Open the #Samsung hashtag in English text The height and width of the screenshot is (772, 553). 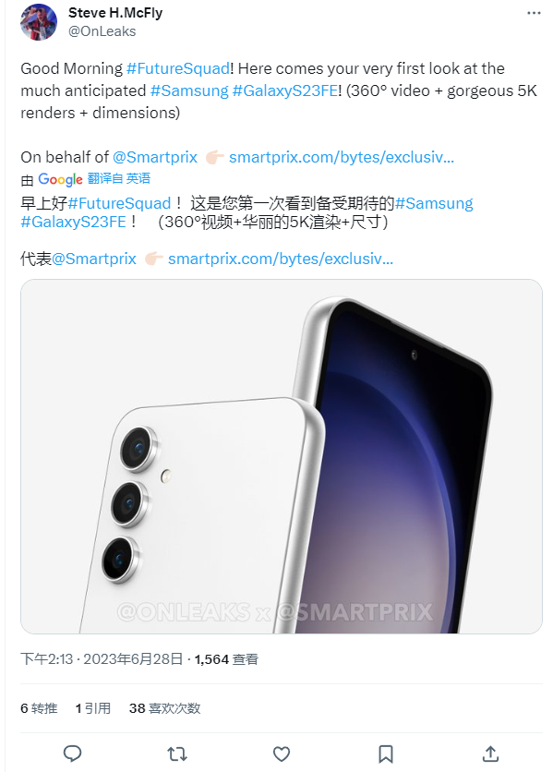189,90
